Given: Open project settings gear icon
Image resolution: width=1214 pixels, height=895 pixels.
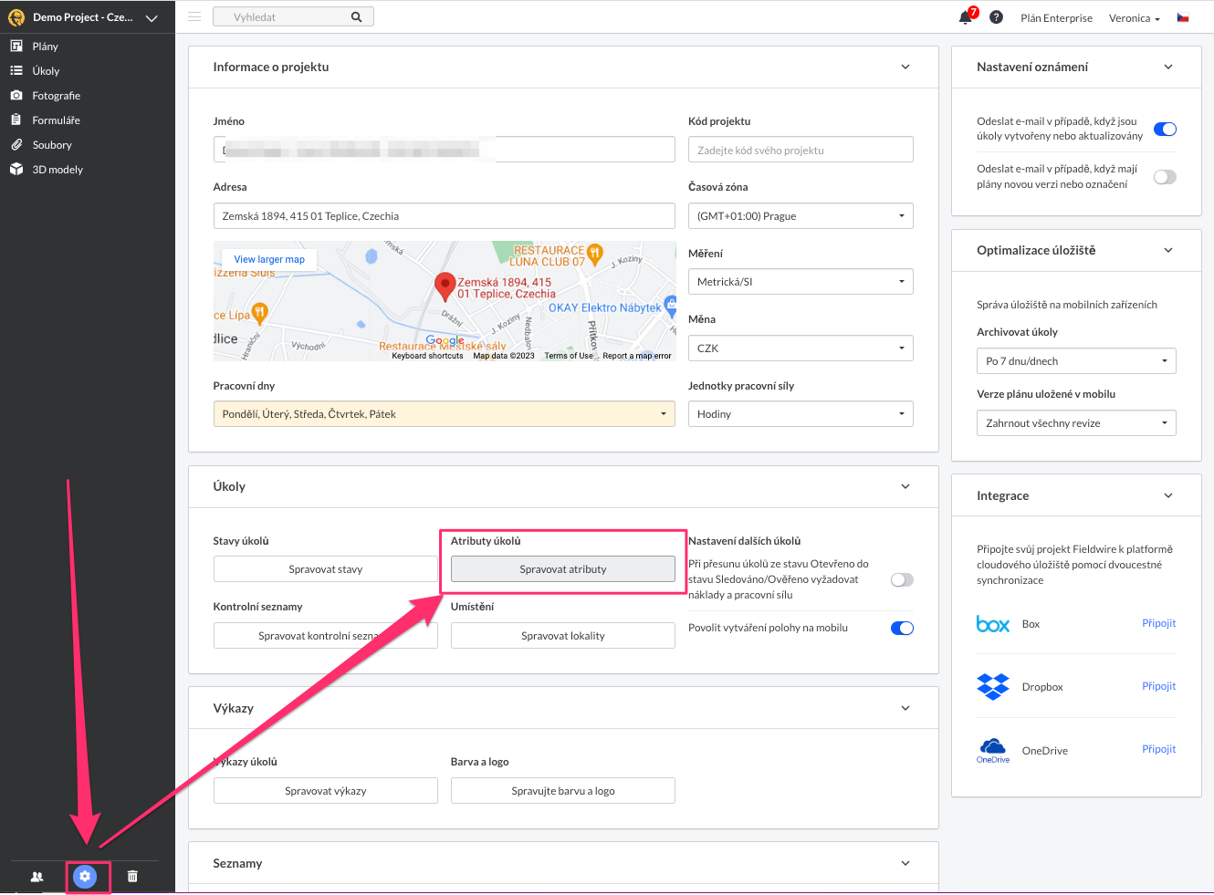Looking at the screenshot, I should 85,876.
